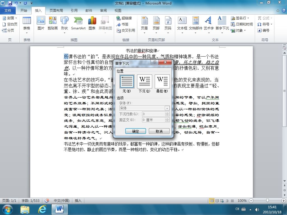Insert number (编号) symbol
Screen dimensions: 287x215
coord(263,30)
